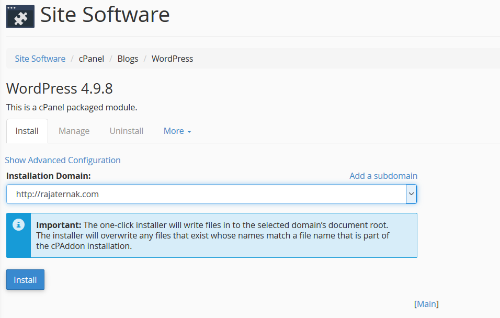
Task: Show Advanced Configuration options
Action: pos(63,160)
